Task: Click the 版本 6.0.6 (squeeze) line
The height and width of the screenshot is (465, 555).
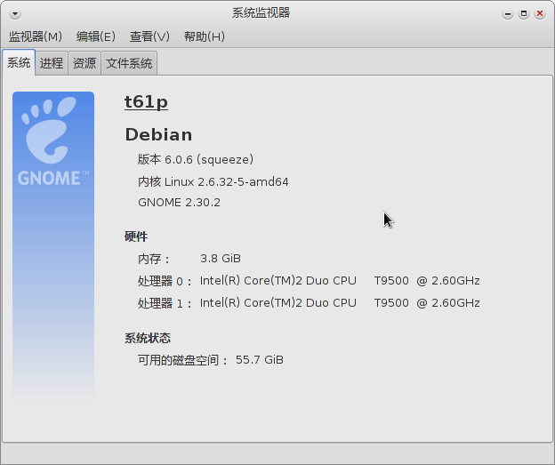Action: click(196, 160)
